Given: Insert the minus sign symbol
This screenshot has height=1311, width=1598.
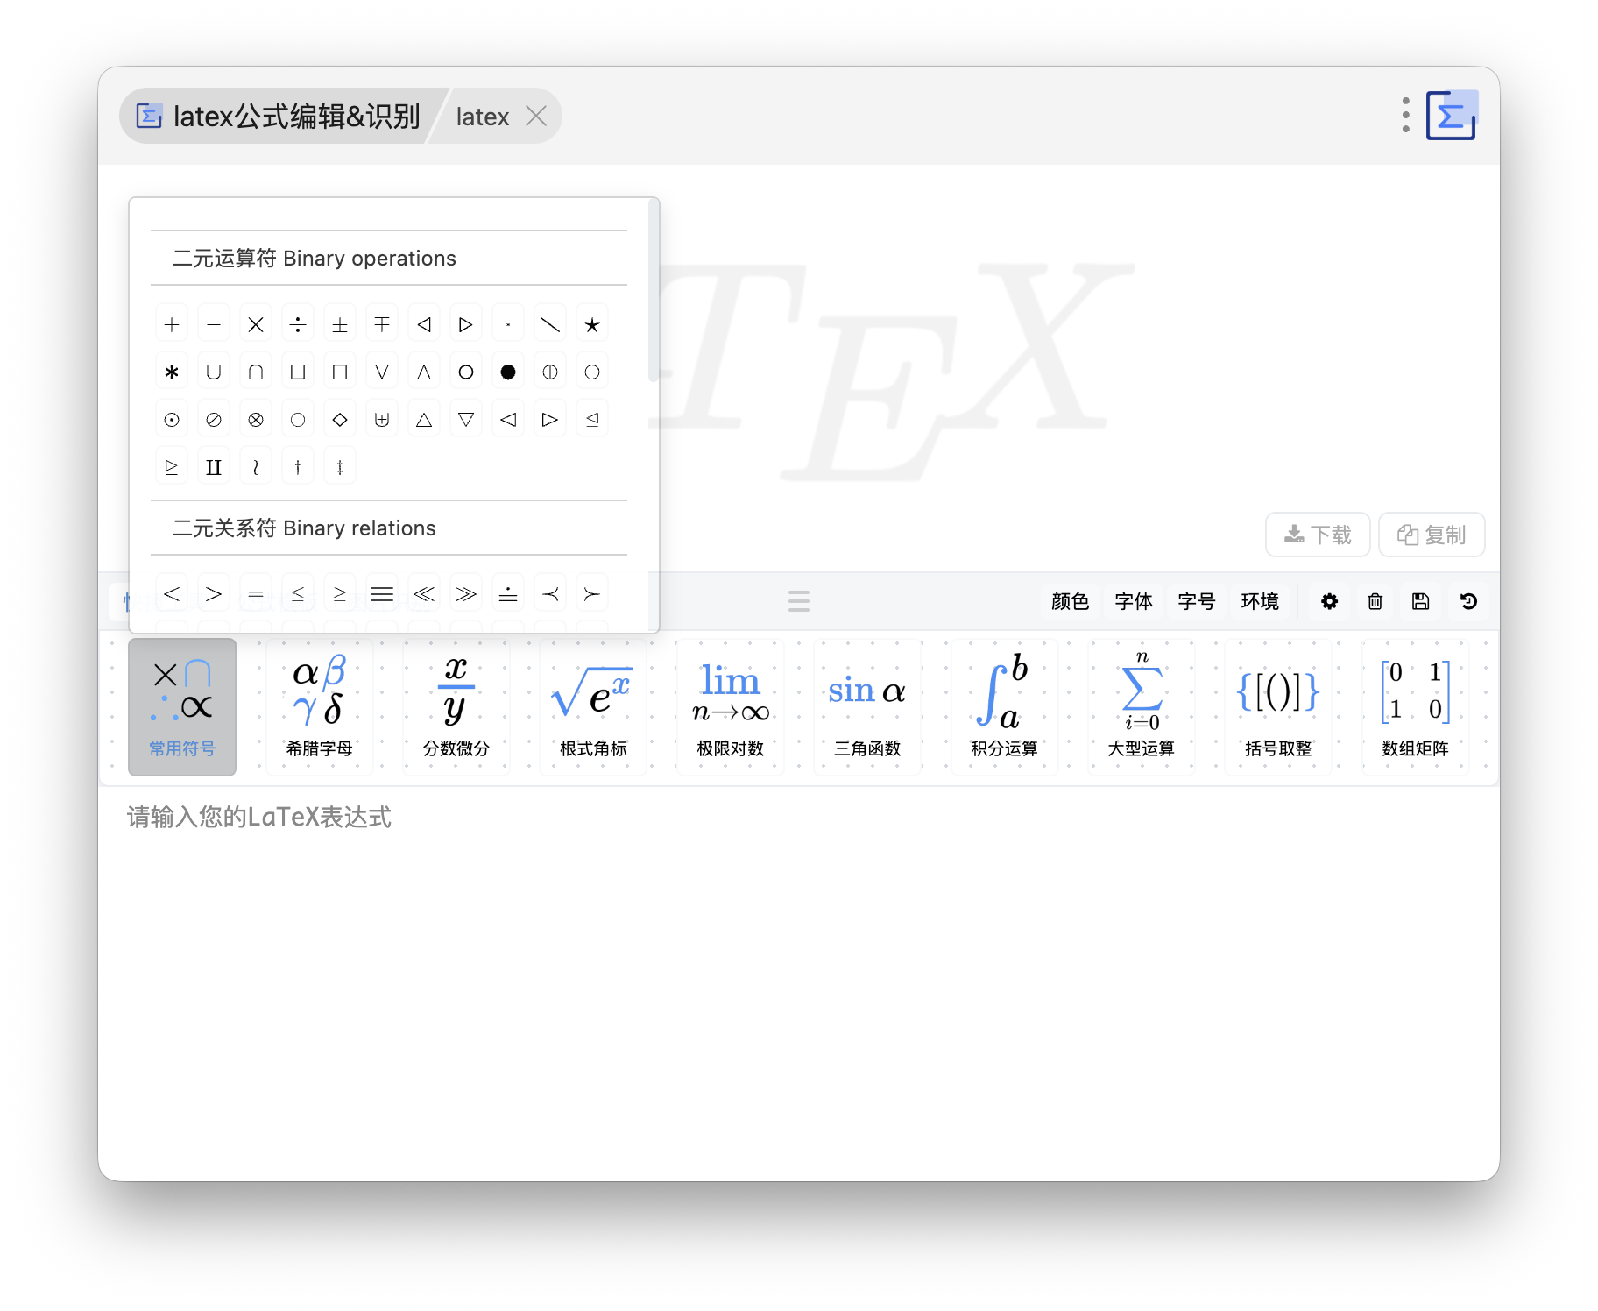Looking at the screenshot, I should click(x=214, y=325).
